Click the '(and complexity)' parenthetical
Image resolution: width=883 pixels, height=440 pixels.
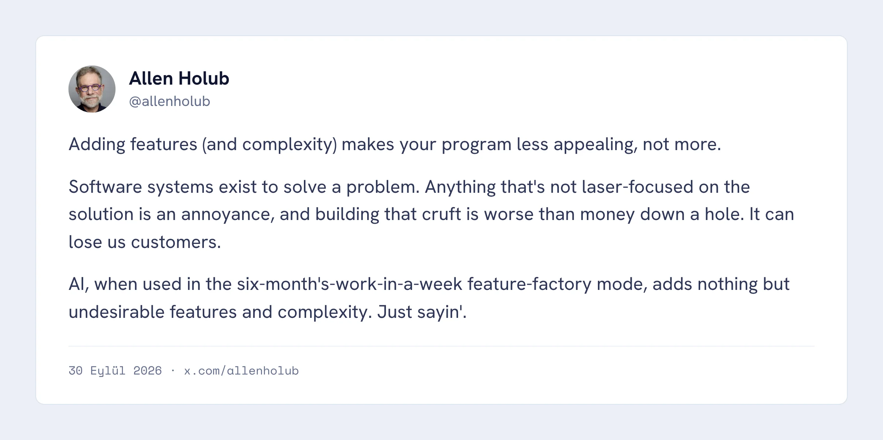click(x=269, y=144)
